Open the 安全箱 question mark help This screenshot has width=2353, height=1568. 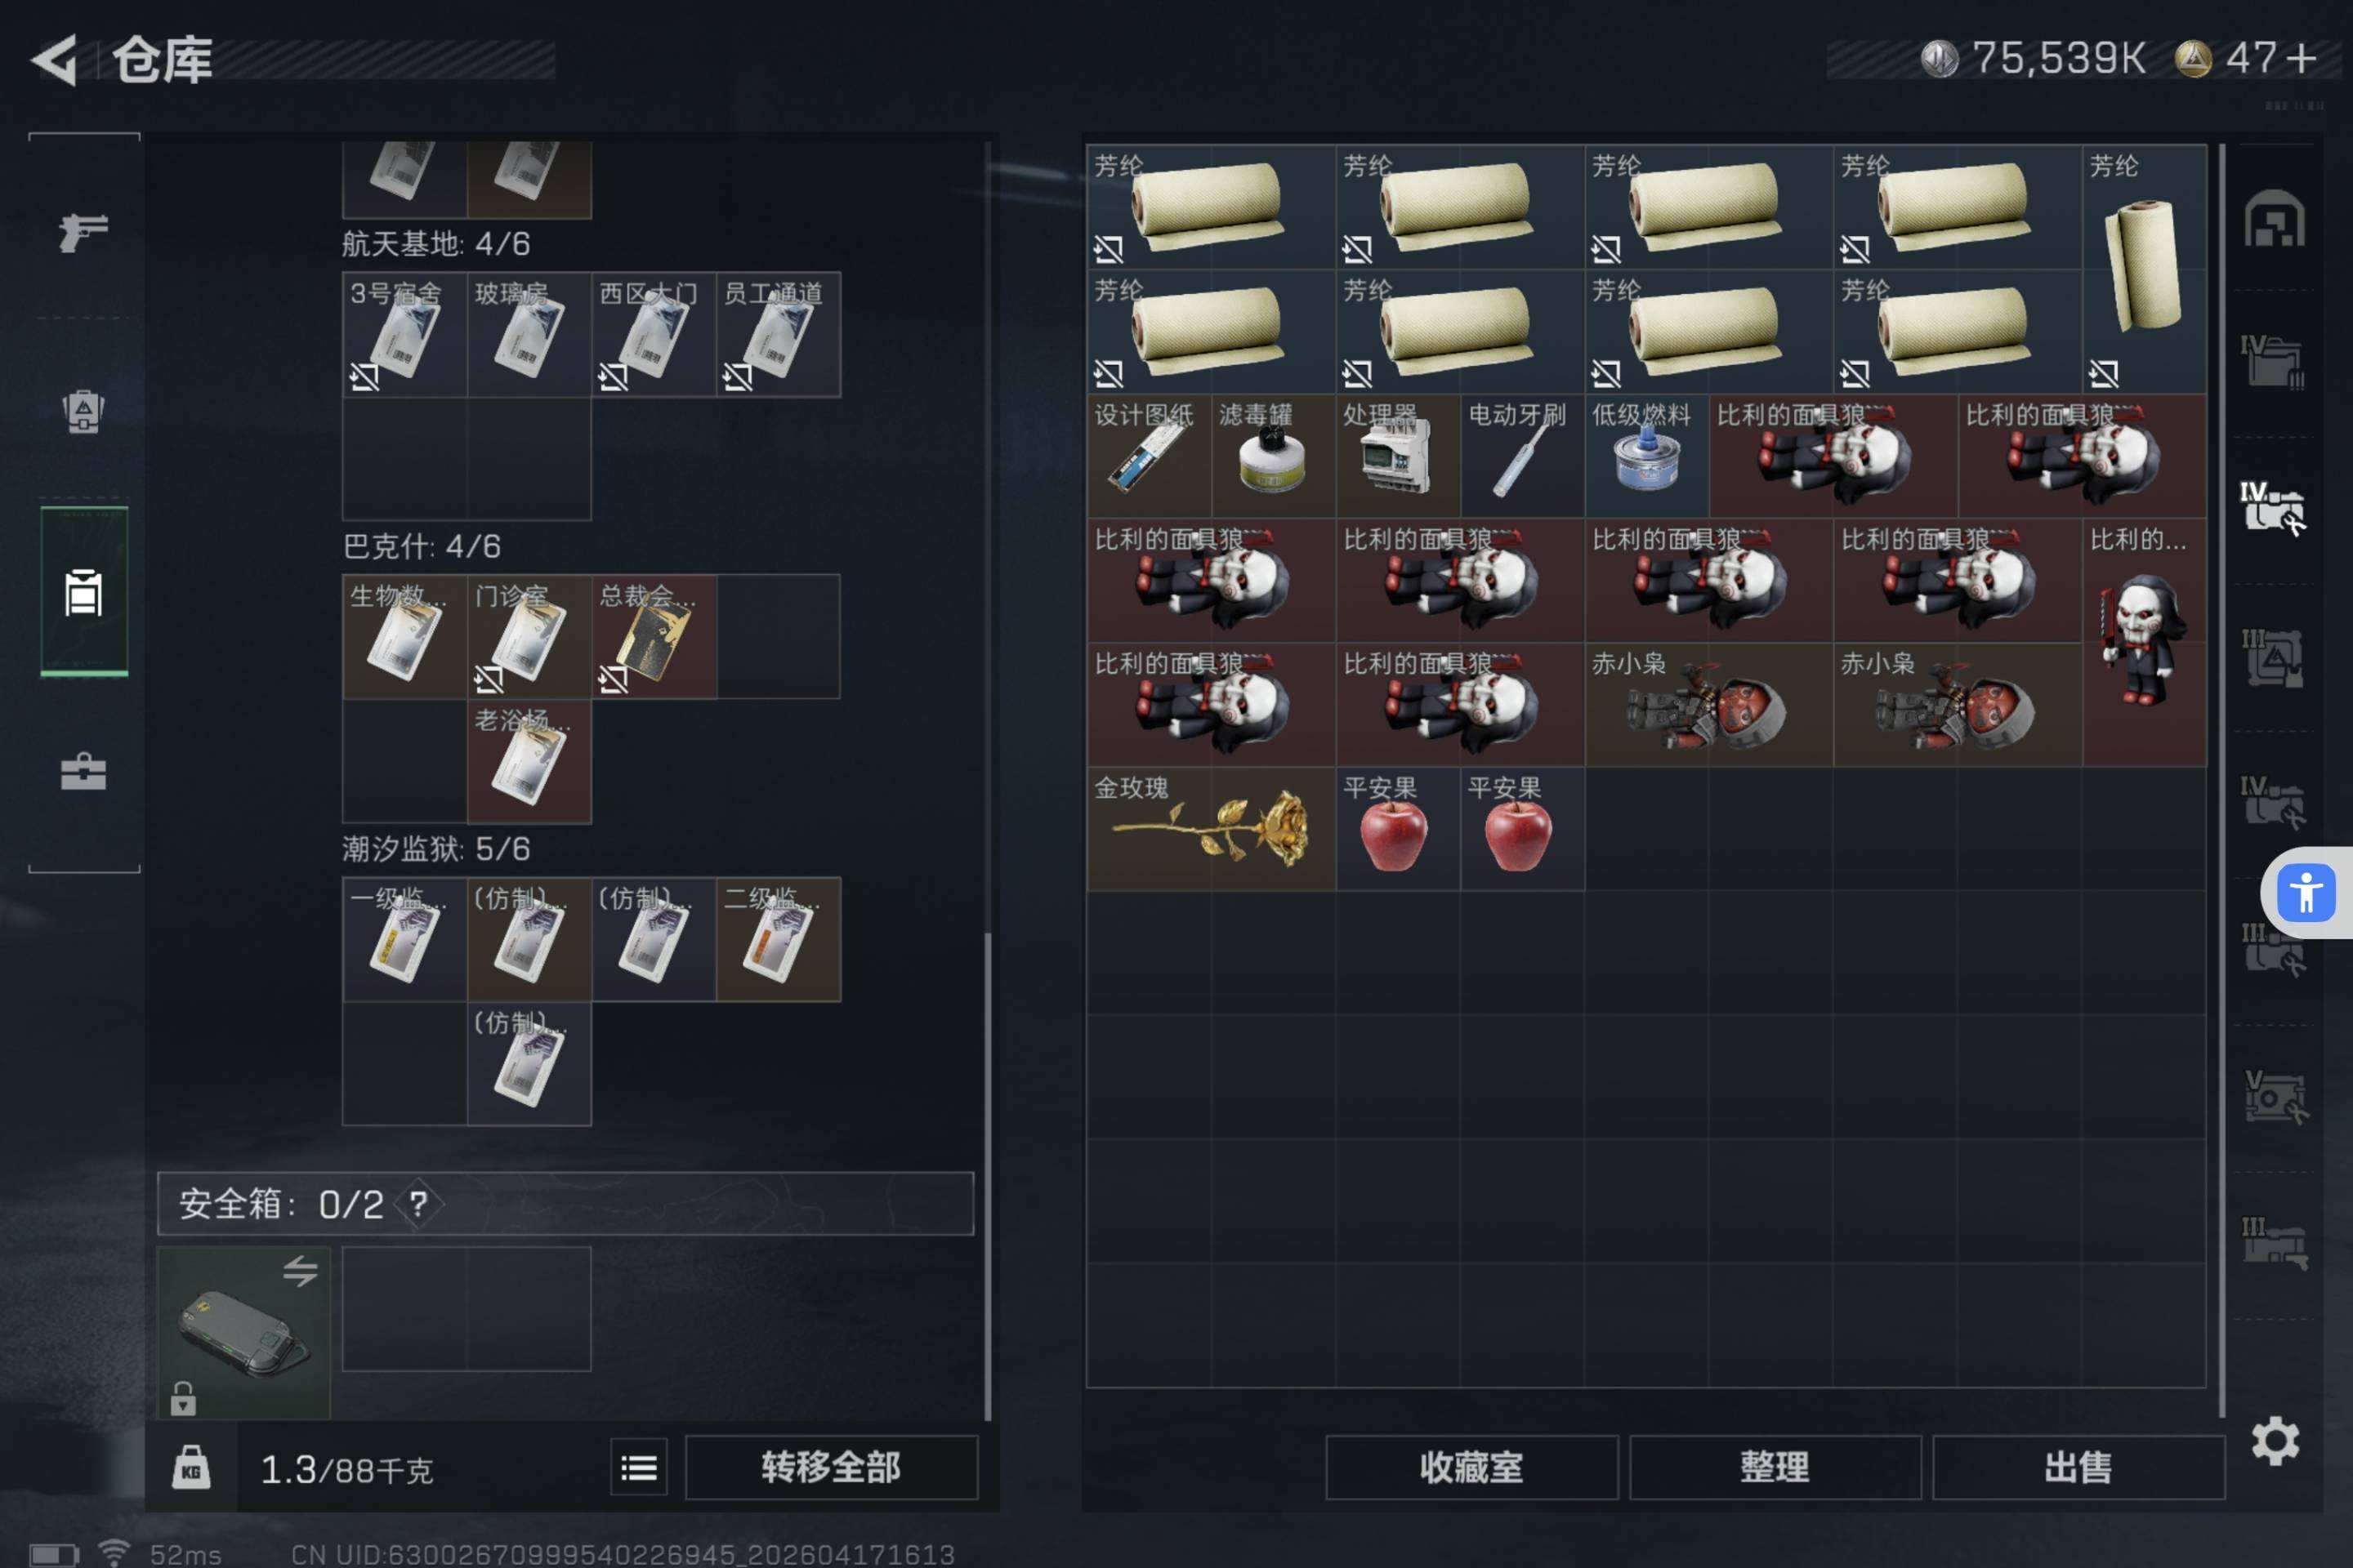coord(418,1203)
